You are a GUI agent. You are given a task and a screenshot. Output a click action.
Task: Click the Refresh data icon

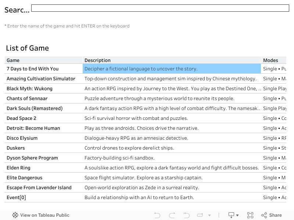[200, 215]
